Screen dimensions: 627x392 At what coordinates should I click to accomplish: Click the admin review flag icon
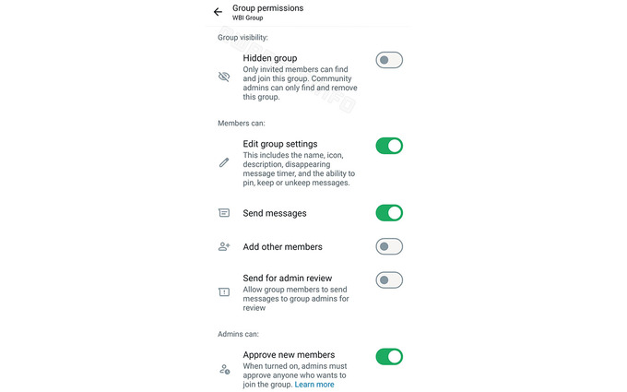(224, 291)
